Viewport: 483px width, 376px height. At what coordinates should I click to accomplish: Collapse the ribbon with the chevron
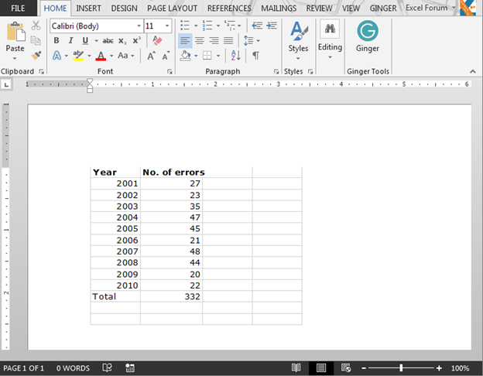pos(473,71)
